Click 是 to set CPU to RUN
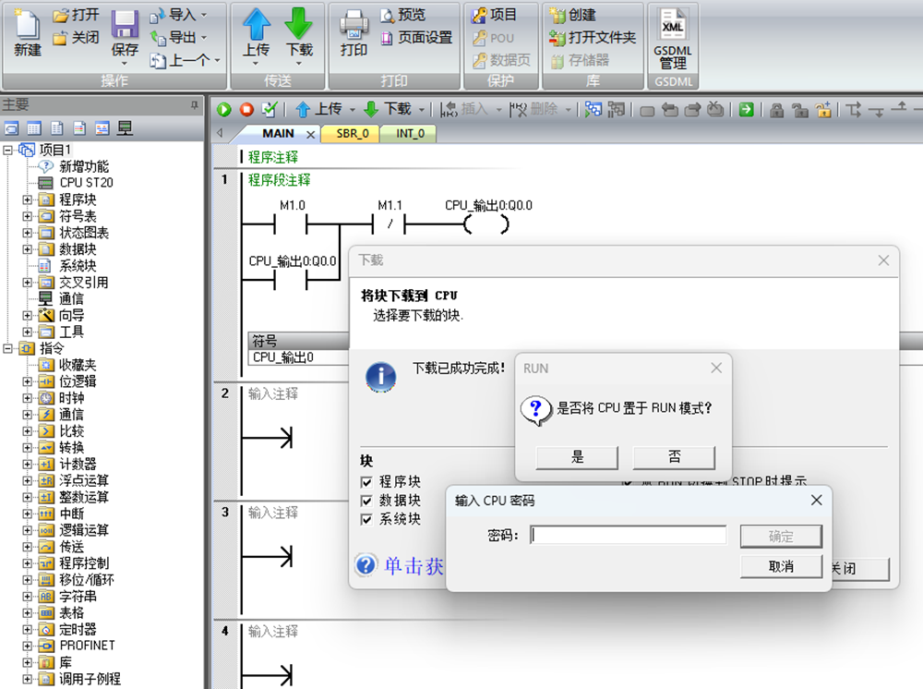 577,457
